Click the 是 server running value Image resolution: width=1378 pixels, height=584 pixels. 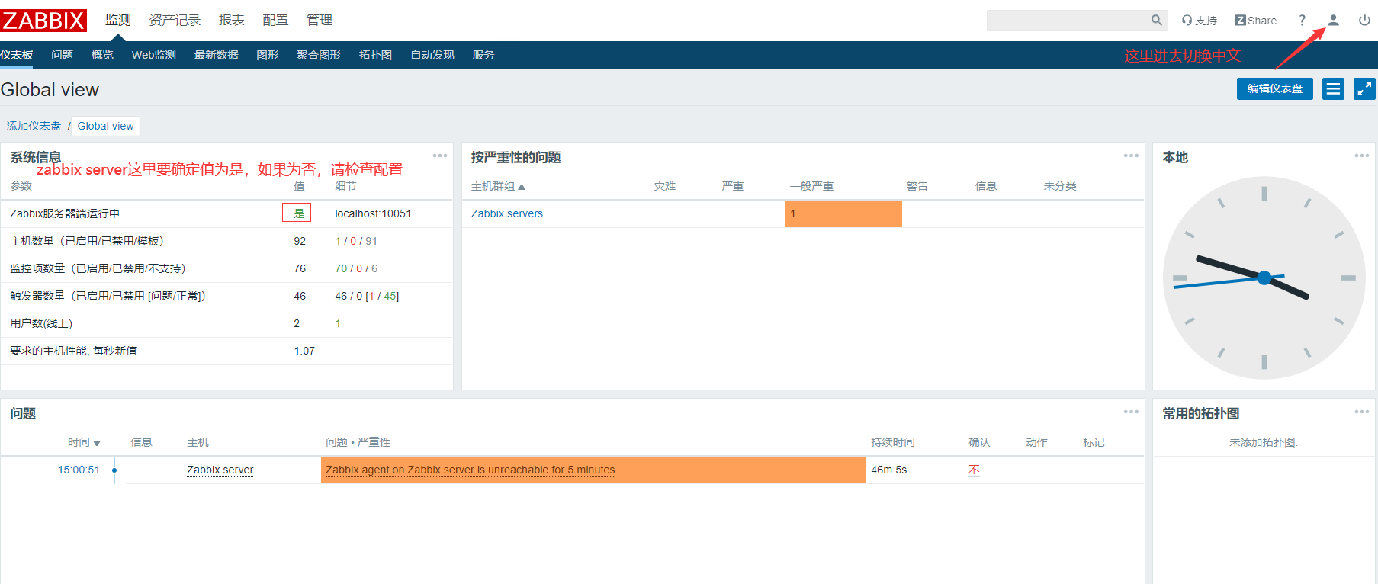[299, 213]
